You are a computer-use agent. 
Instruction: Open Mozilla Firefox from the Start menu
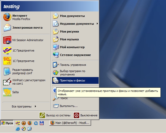pyautogui.click(x=21, y=17)
